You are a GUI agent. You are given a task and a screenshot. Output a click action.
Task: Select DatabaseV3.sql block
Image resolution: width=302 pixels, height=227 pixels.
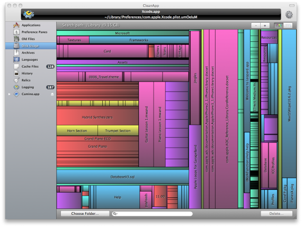[x=122, y=177]
